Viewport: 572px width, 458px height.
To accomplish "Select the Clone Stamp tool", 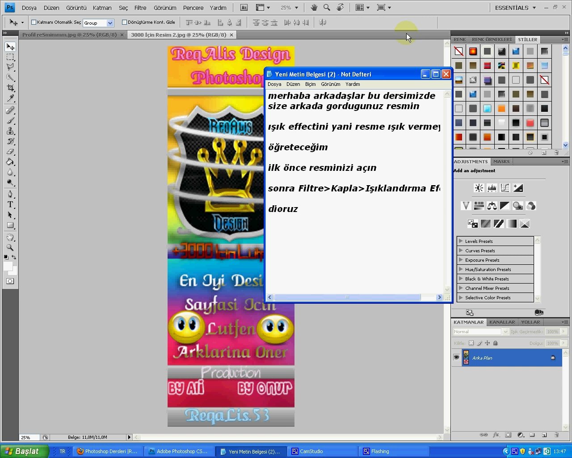I will point(10,131).
